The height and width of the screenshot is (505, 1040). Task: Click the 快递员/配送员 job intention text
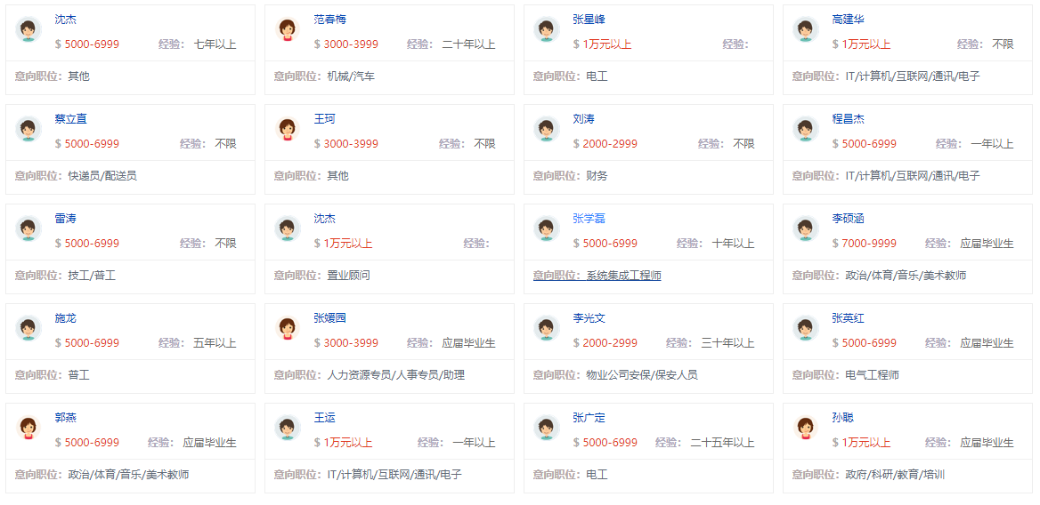(102, 176)
